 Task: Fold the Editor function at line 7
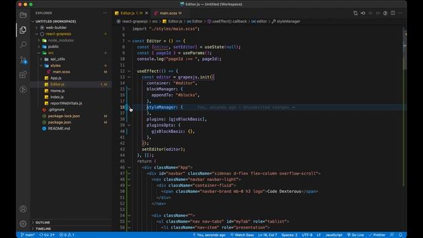point(130,41)
